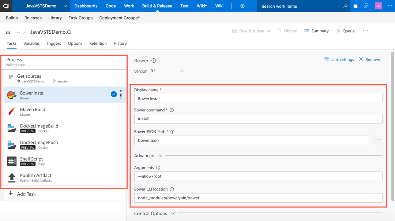Click the EA user avatar
395x221 pixels.
point(378,6)
